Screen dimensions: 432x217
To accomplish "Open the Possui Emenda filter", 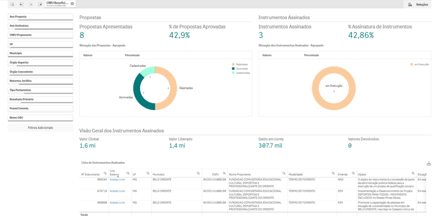I will pyautogui.click(x=40, y=108).
